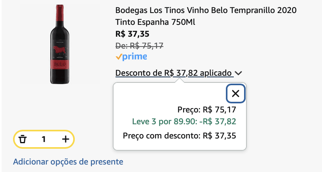Click the crossed-out 'De: R$ 75,17' price
Viewport: 322px width, 172px height.
pos(139,46)
